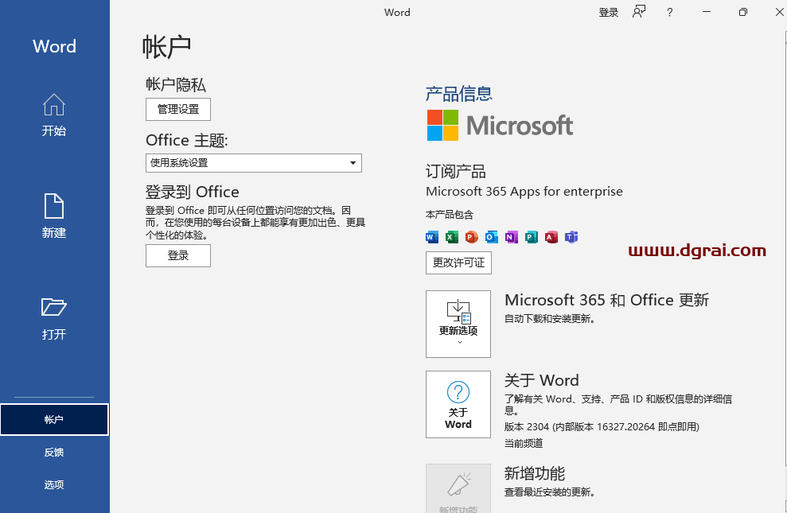Select the 帐户 item in the sidebar
Viewport: 787px width, 513px height.
click(x=54, y=420)
